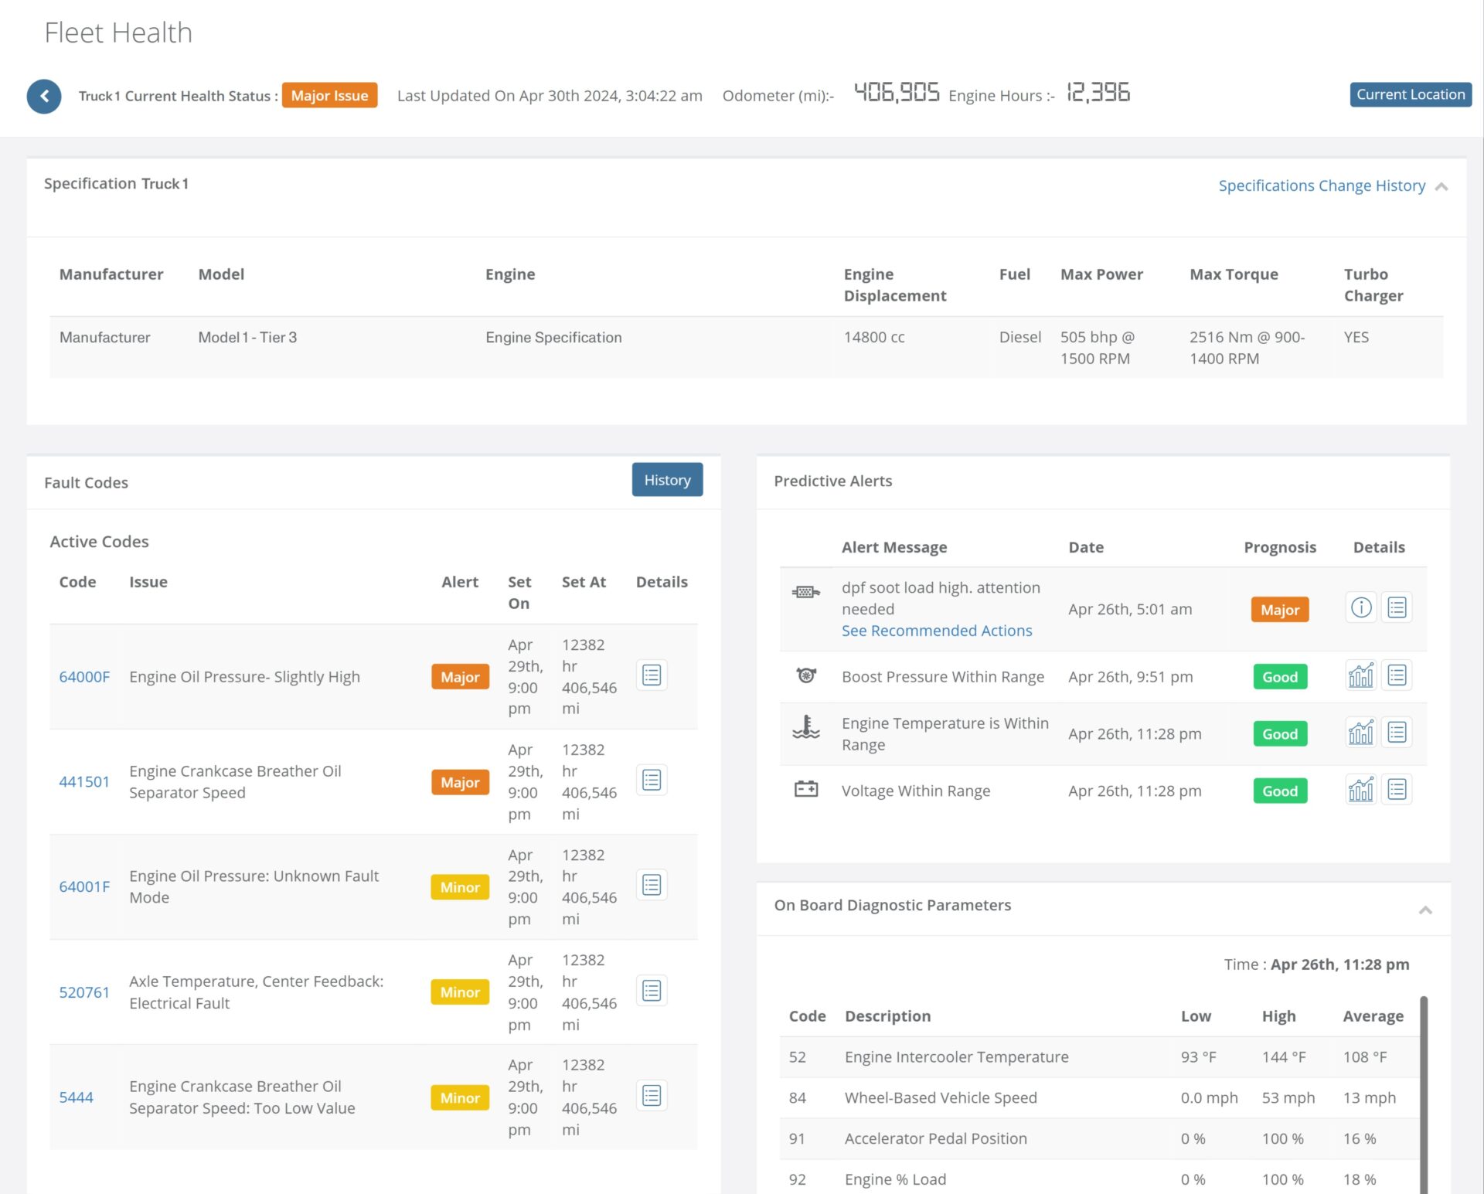Open details icon for fault 64000F
1484x1194 pixels.
[651, 675]
